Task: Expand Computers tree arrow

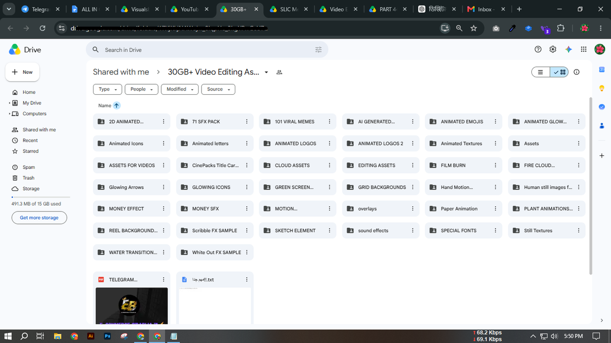Action: click(10, 114)
